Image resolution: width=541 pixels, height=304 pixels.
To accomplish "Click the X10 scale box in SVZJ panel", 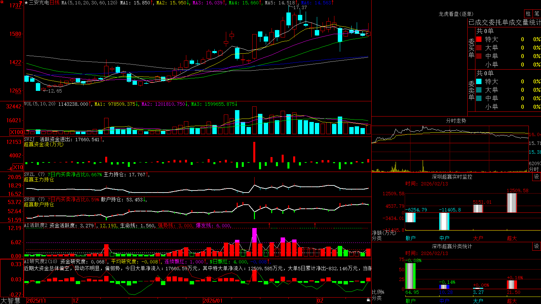I will (18, 167).
